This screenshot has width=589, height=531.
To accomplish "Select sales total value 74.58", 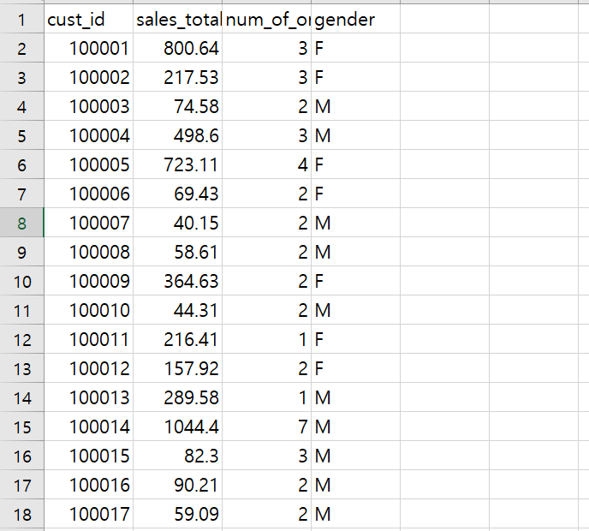I will click(x=178, y=106).
